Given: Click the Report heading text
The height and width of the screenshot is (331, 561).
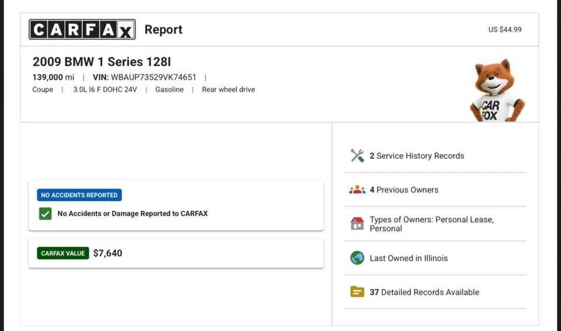Looking at the screenshot, I should tap(164, 30).
